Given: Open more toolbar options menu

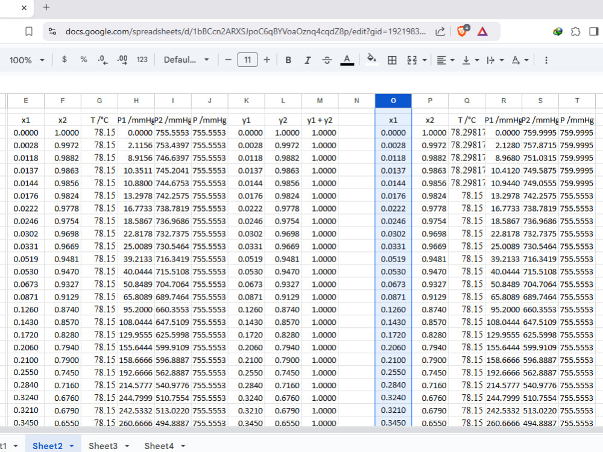Looking at the screenshot, I should 546,60.
